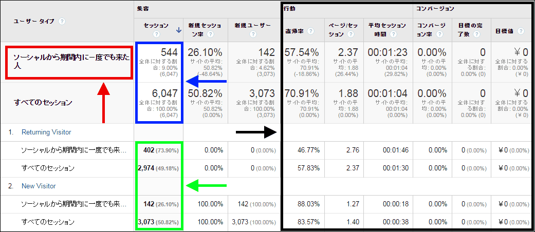Click bounce rate cell 46.77%
The height and width of the screenshot is (232, 535).
click(x=309, y=150)
